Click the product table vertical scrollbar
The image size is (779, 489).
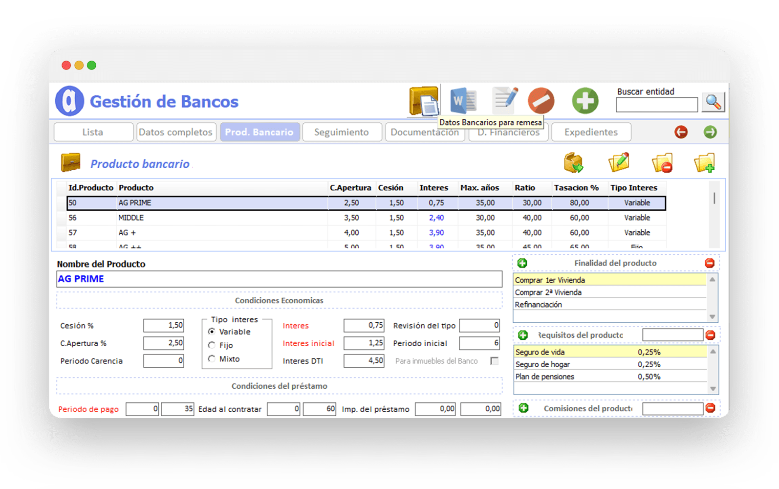(x=714, y=214)
